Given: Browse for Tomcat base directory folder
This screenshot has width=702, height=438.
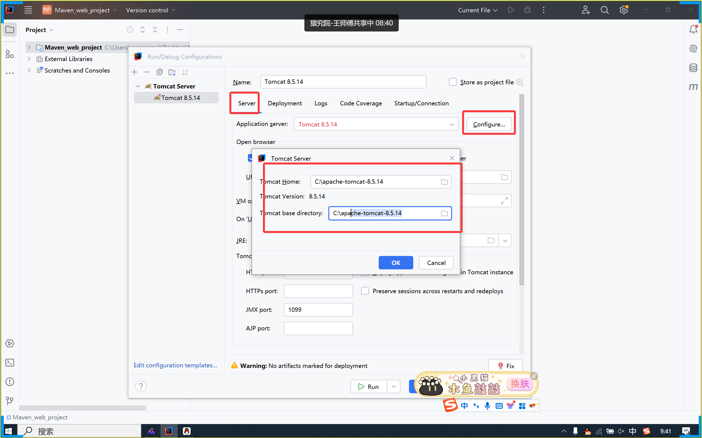Looking at the screenshot, I should click(x=444, y=213).
